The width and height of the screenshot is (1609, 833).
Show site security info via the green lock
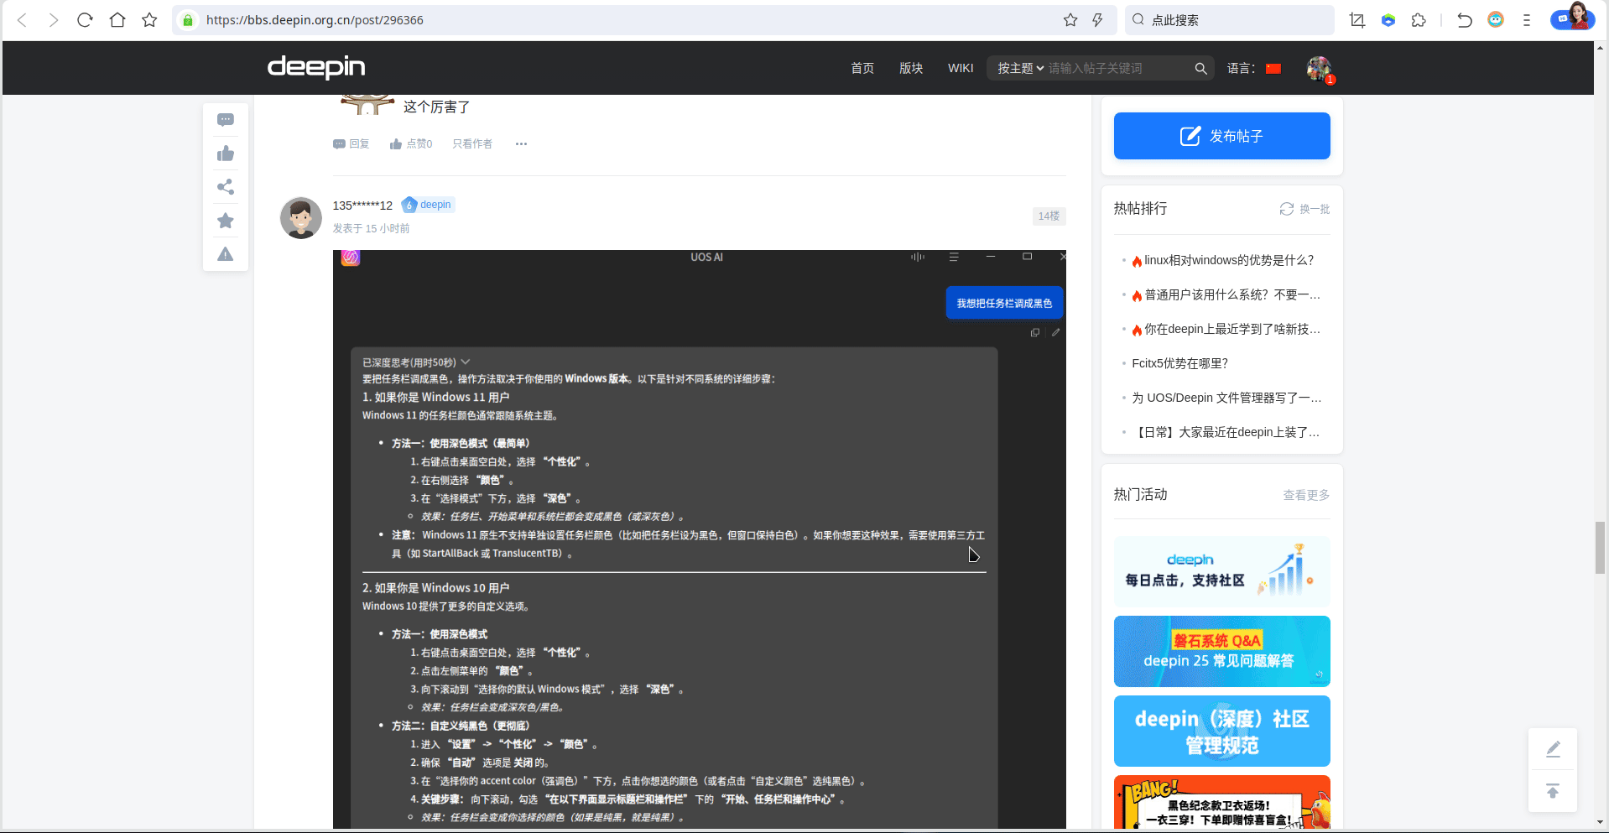pyautogui.click(x=188, y=20)
